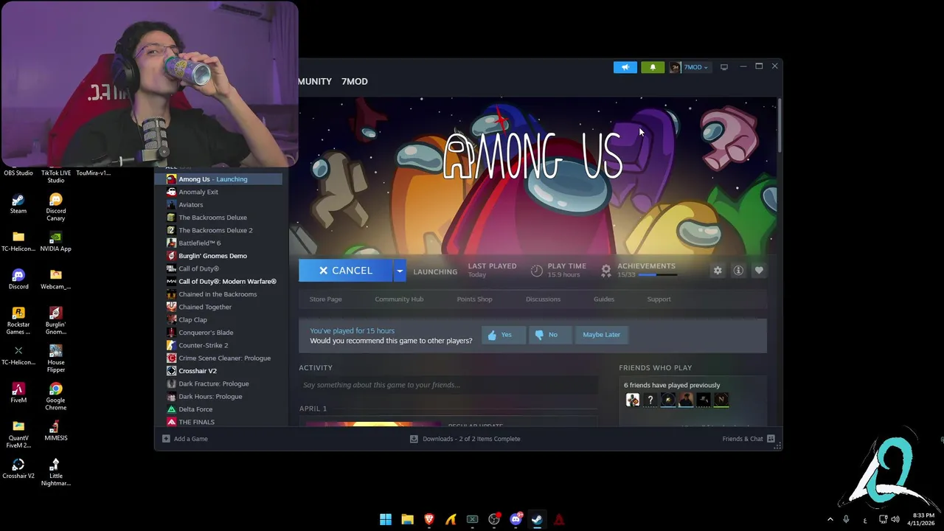Viewport: 944px width, 531px height.
Task: Open the 7MOD profile menu tab
Action: 354,81
